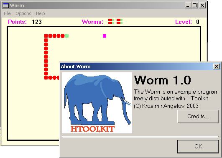Click the Worm window system menu icon

tap(6, 5)
